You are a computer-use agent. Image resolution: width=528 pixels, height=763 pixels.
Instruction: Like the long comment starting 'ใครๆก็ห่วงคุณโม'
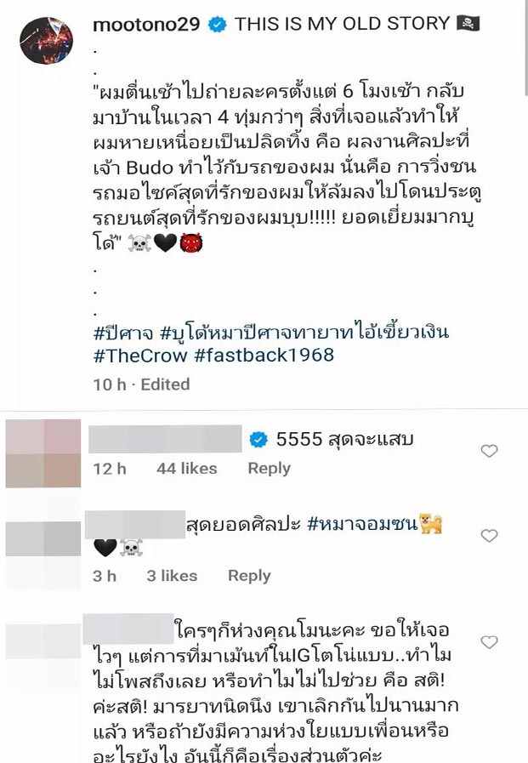click(x=489, y=642)
